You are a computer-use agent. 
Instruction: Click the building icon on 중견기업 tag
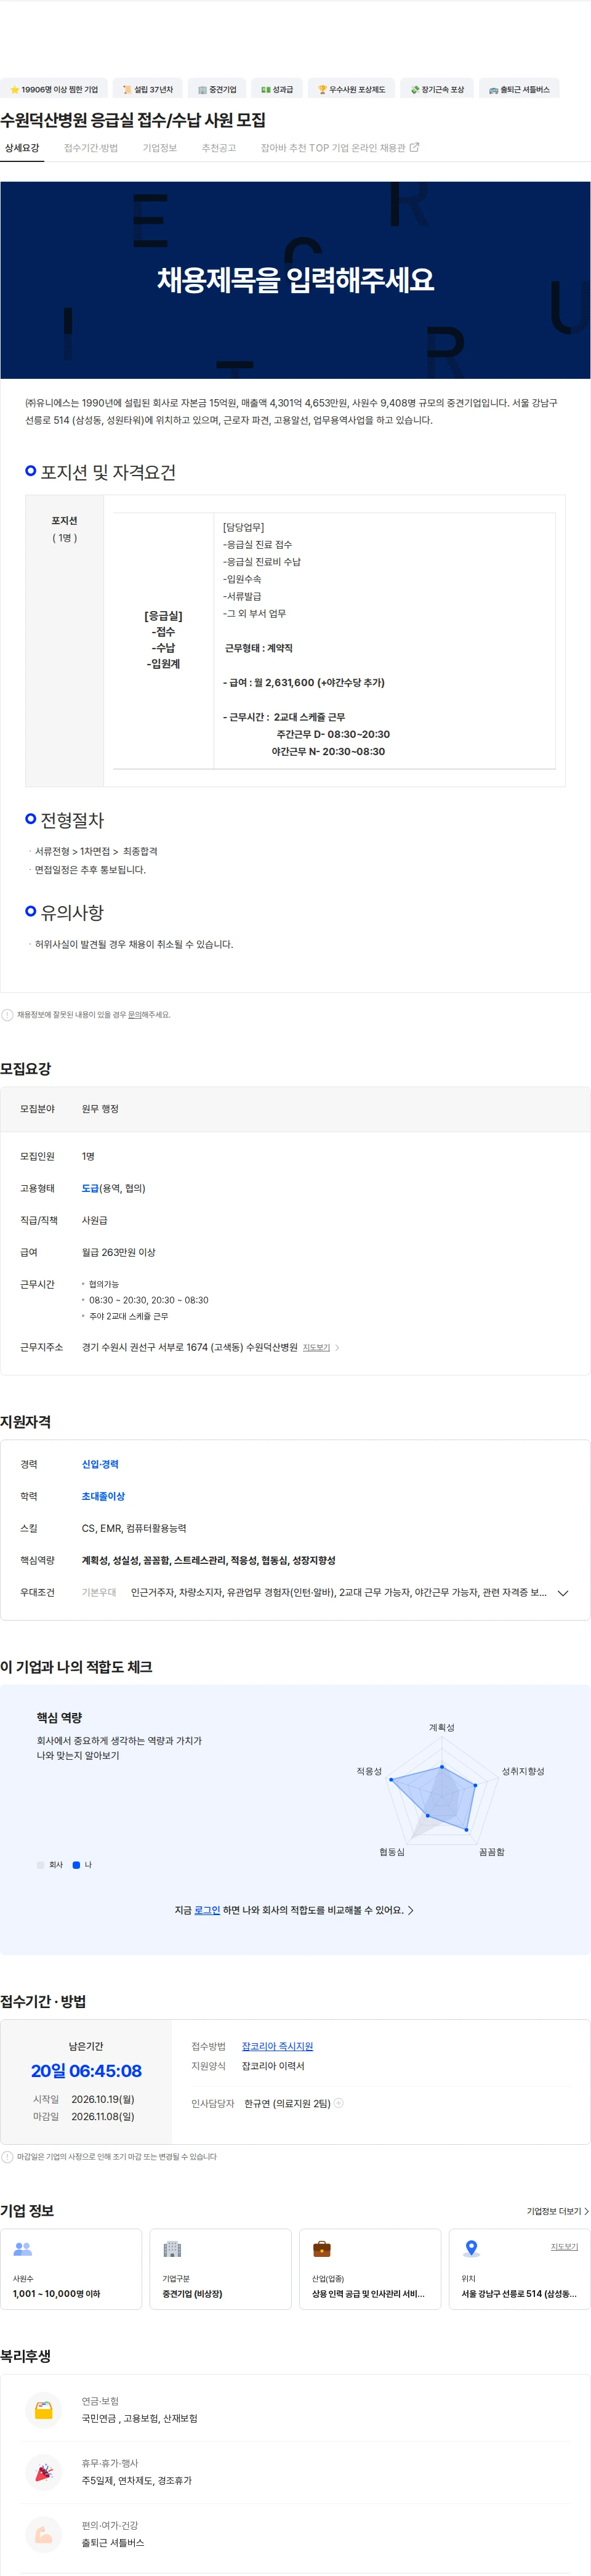[x=202, y=90]
